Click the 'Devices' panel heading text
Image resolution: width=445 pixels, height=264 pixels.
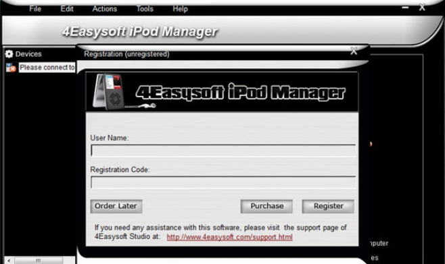point(28,54)
